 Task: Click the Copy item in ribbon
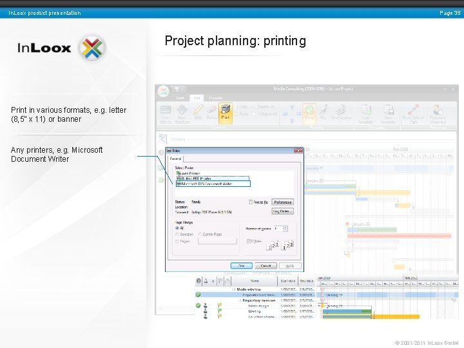pyautogui.click(x=242, y=106)
